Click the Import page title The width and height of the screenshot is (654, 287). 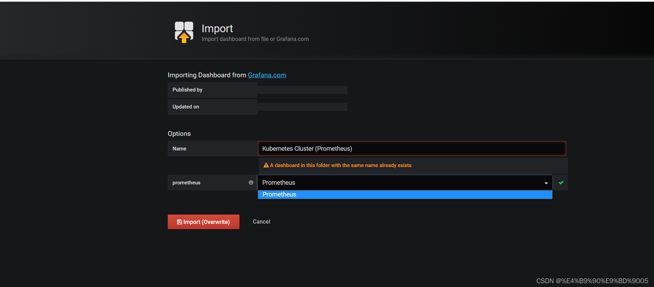(217, 28)
